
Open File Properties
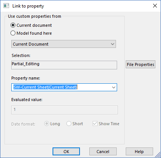coord(140,64)
